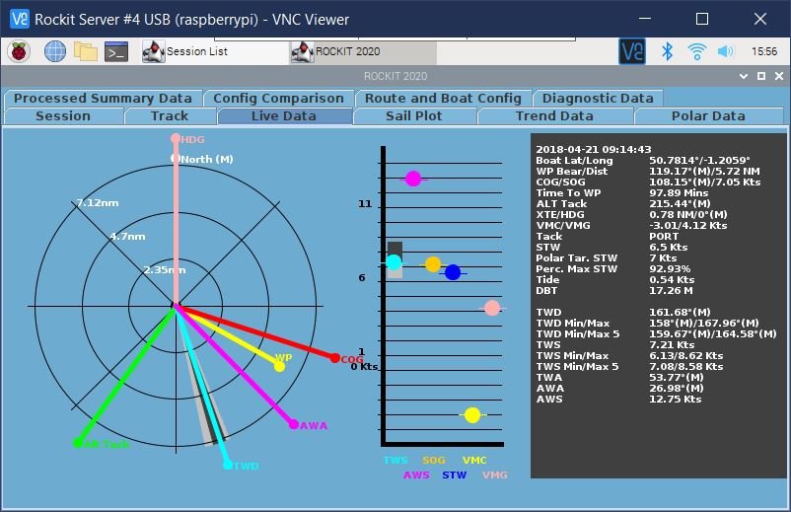
Task: Go to the Diagnostic Data tab
Action: tap(598, 98)
